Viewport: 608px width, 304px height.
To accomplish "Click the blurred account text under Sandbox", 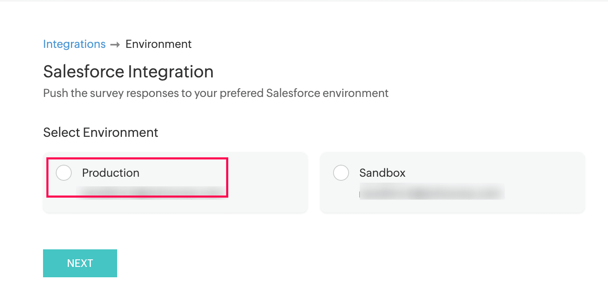I will (431, 191).
